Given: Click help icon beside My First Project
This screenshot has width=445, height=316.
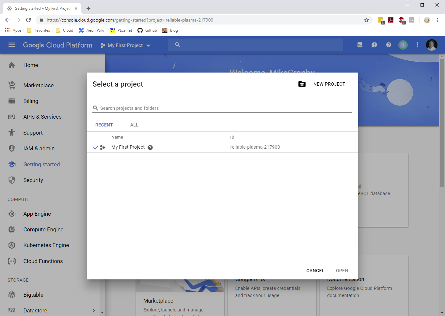Looking at the screenshot, I should (x=150, y=147).
